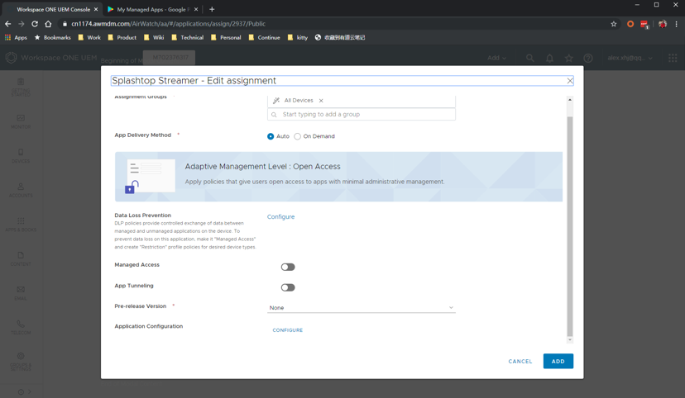Open the browser home page icon

pos(49,24)
